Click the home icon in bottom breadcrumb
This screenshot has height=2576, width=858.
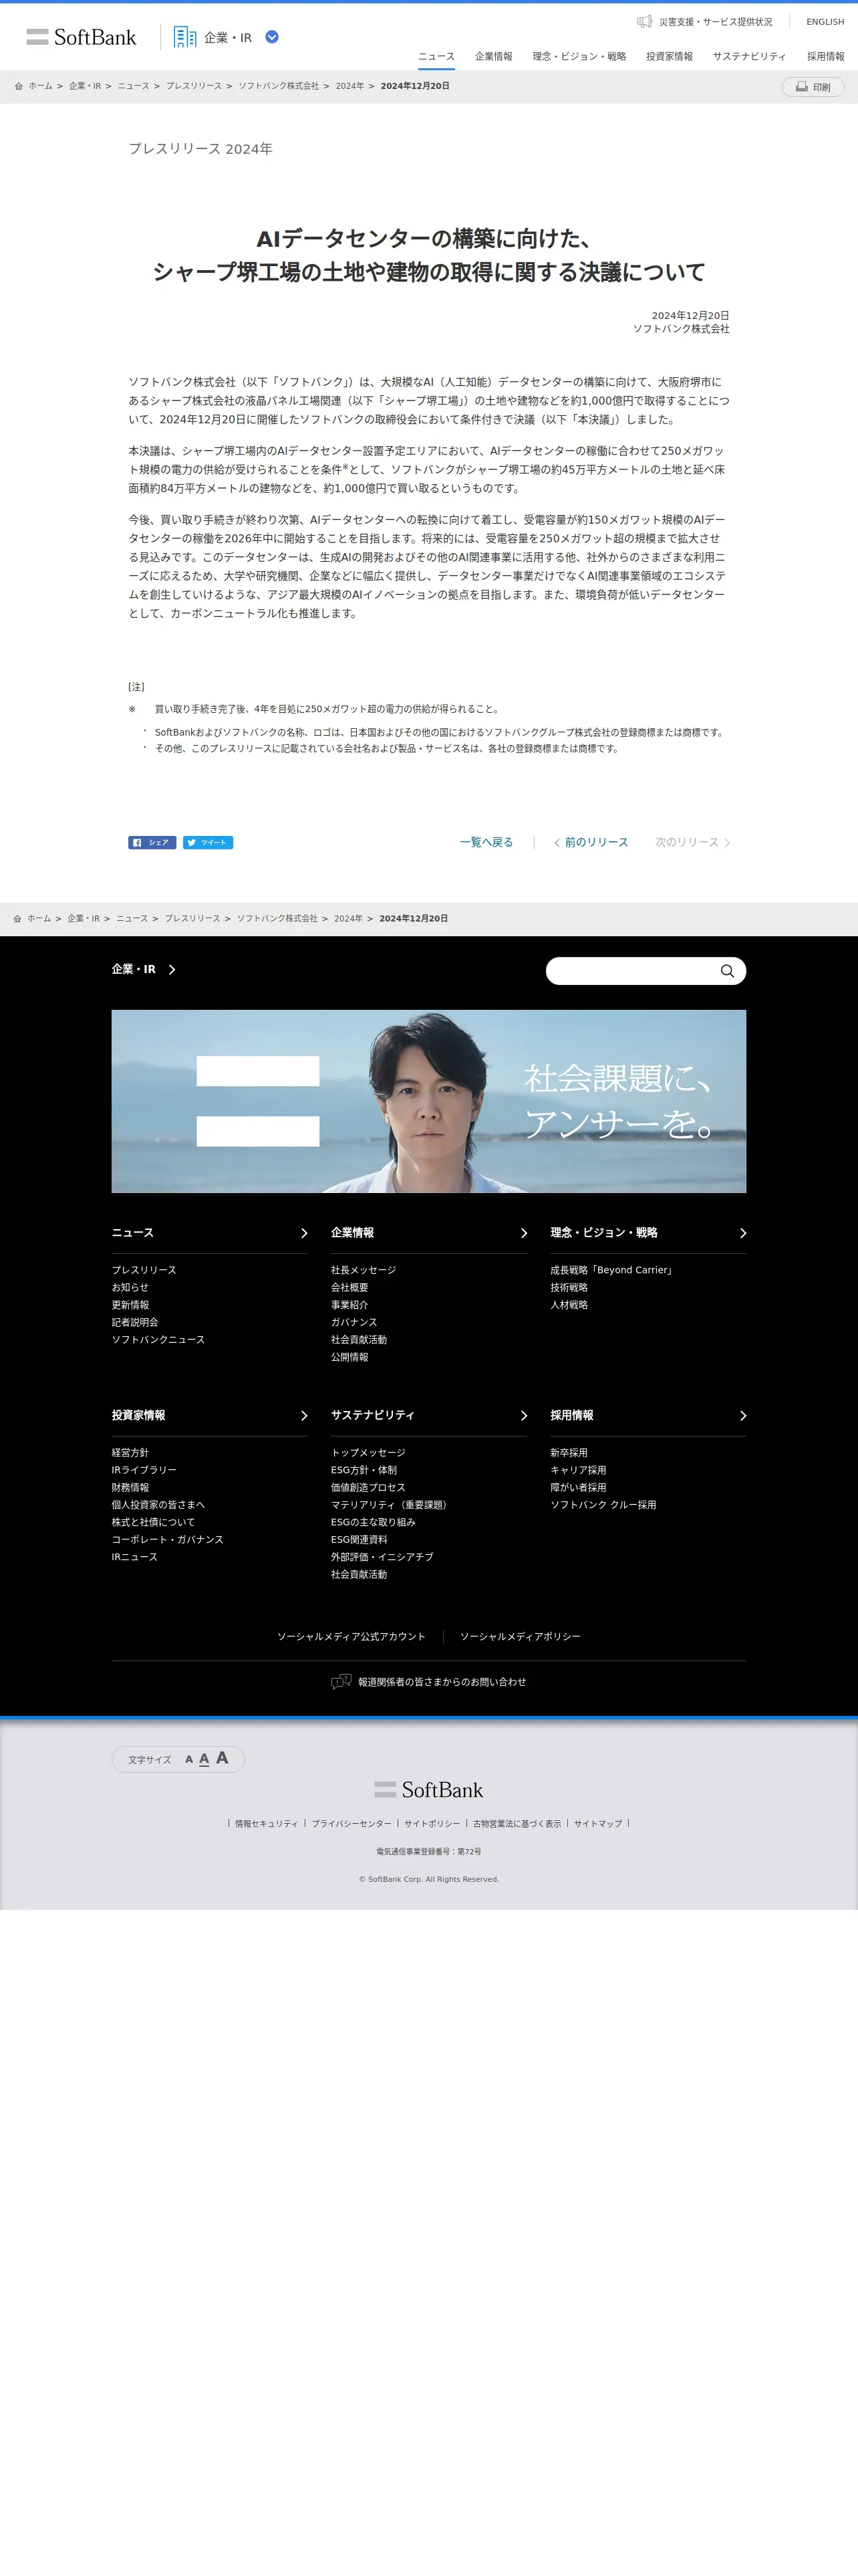(17, 919)
